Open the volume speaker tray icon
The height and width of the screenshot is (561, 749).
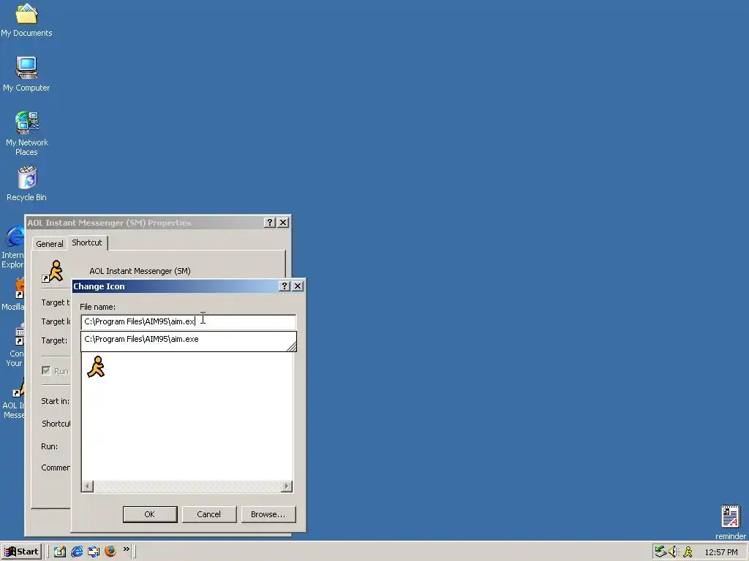[674, 552]
